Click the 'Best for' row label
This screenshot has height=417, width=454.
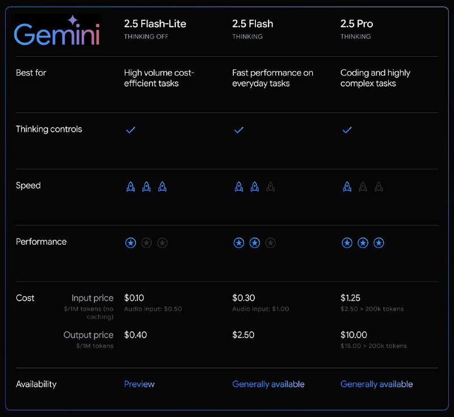tap(31, 73)
